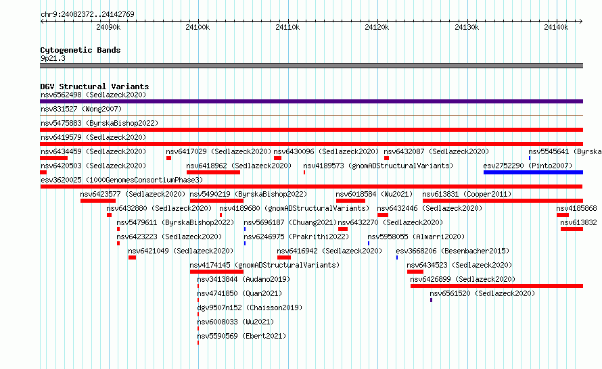This screenshot has width=602, height=369.
Task: Open variant nsv6419579 (Sedlazeck2020)
Action: 93,137
